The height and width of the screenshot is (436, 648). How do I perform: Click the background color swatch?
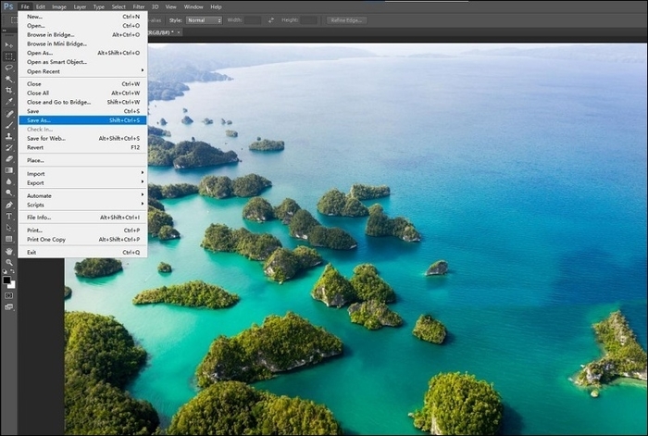12,285
